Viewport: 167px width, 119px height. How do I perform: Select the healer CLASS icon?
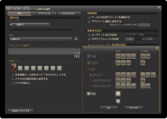143,62
